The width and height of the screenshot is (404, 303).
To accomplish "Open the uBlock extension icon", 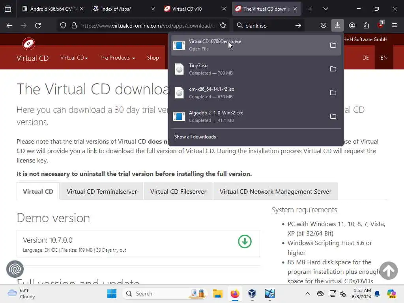I will 381,25.
